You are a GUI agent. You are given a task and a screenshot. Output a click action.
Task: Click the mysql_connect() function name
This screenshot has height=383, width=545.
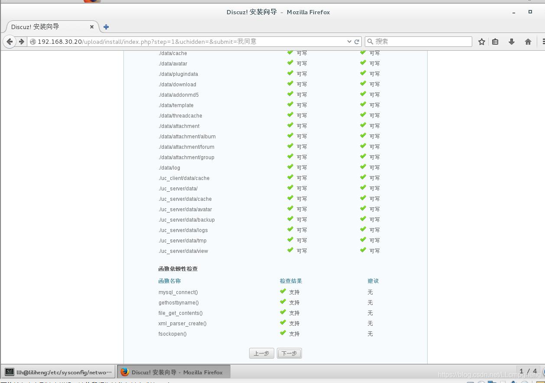coord(178,292)
